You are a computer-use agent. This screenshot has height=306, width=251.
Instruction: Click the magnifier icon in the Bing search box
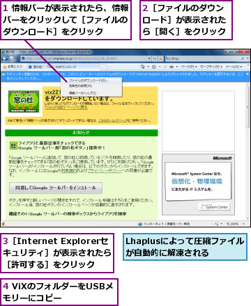pyautogui.click(x=243, y=58)
